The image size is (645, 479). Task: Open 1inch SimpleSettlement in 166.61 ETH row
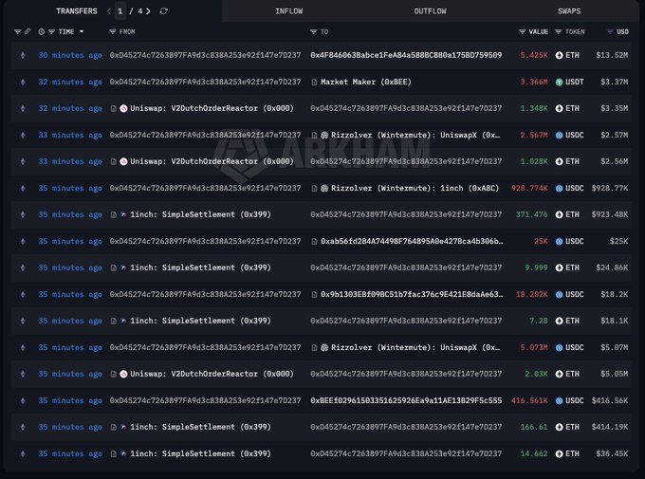(200, 427)
